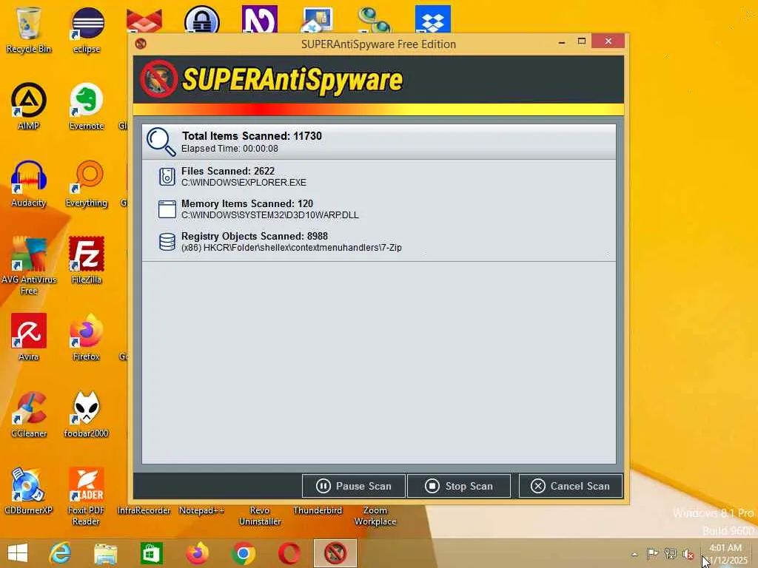The width and height of the screenshot is (758, 568).
Task: Select the Dropbox desktop icon
Action: [x=432, y=18]
